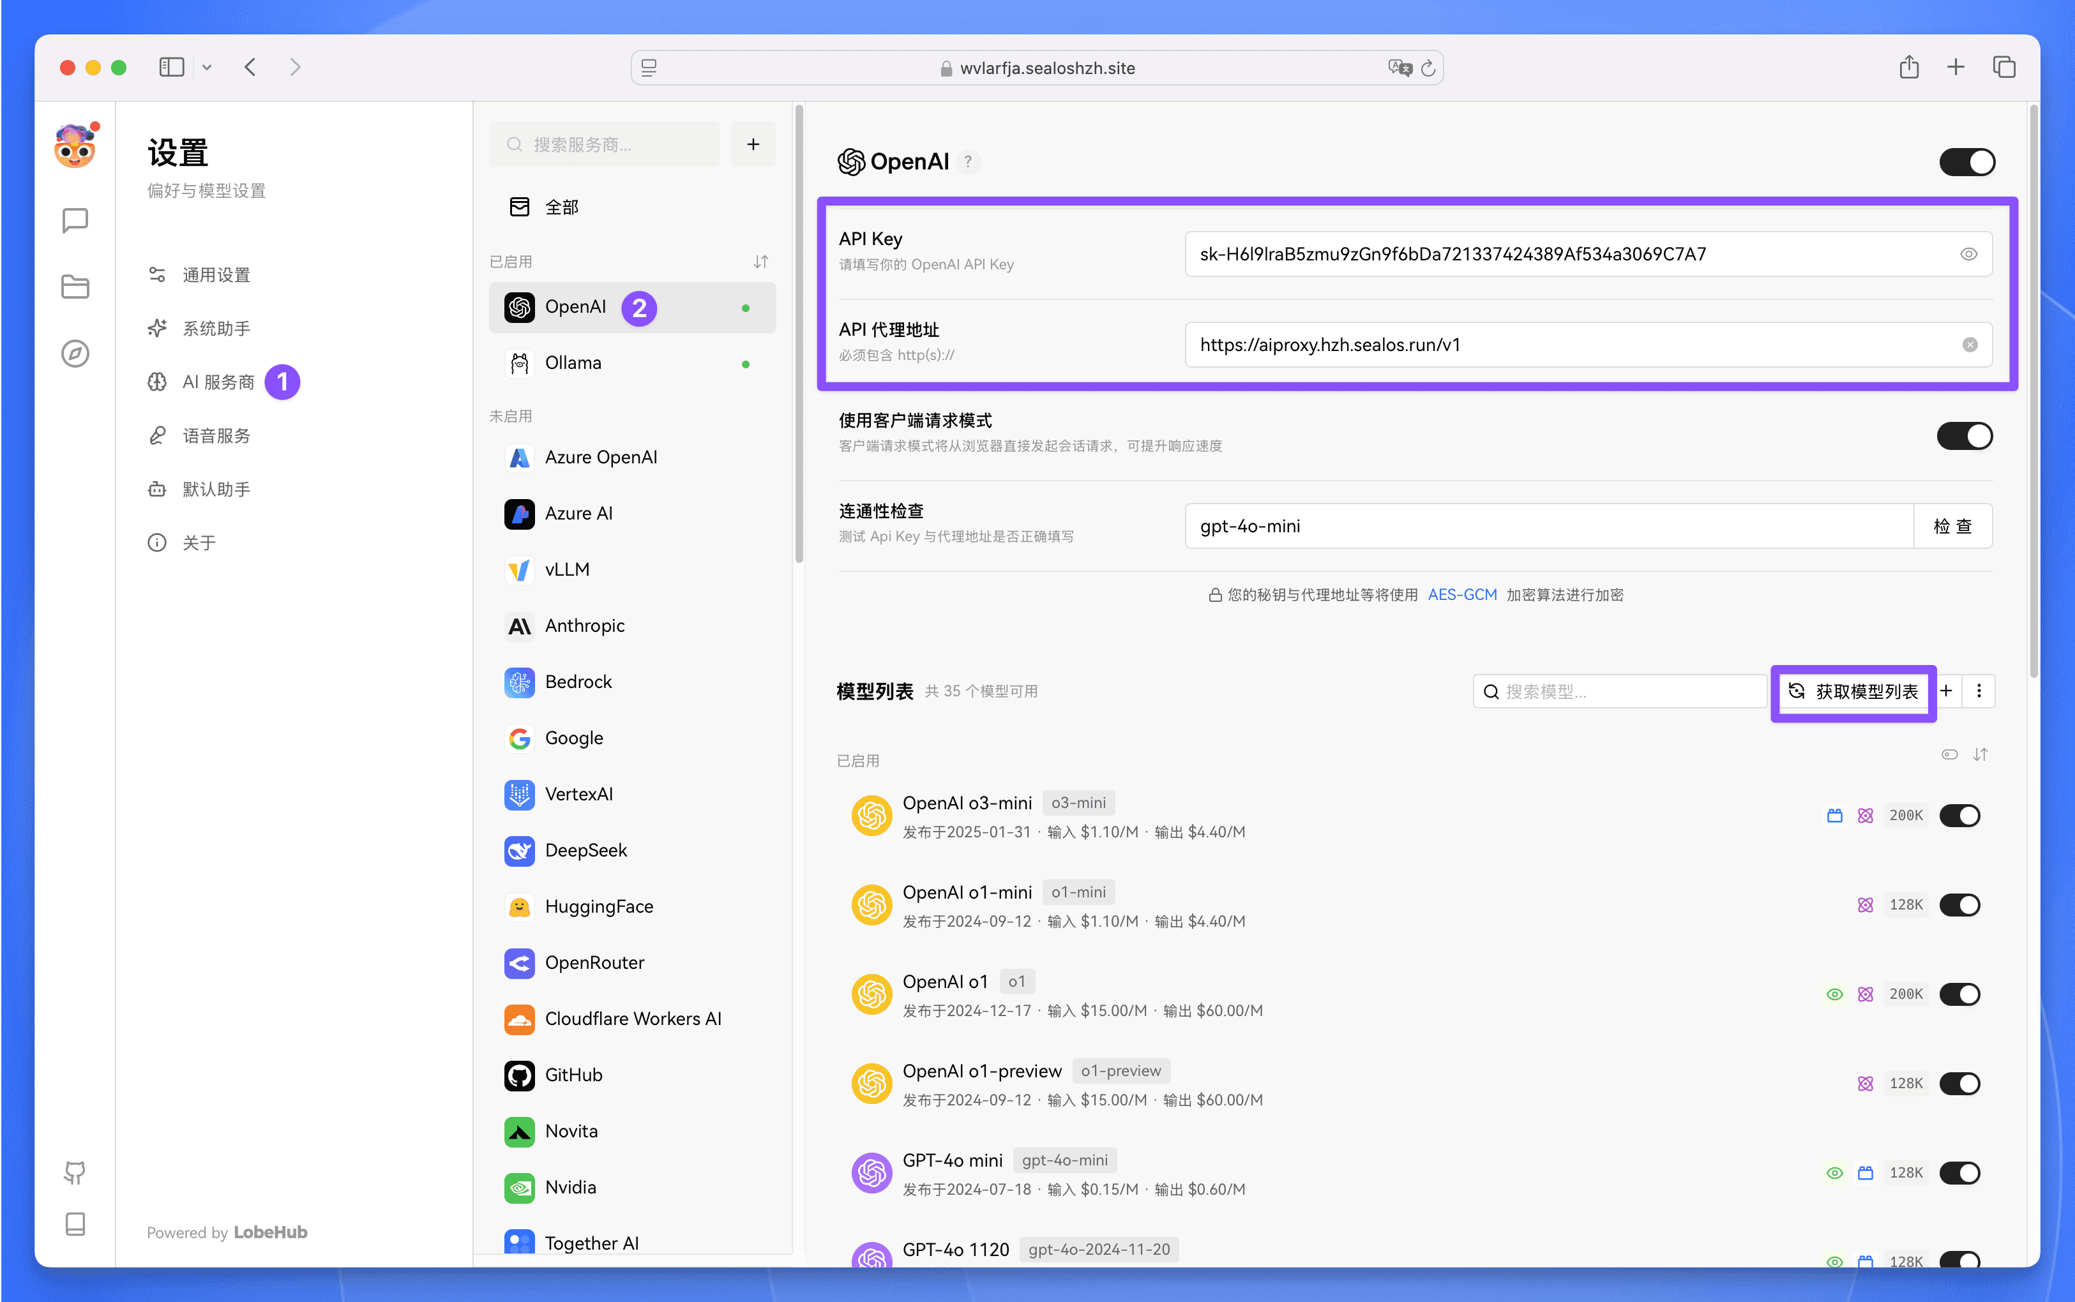Screen dimensions: 2075x1302
Task: Open the chat sessions icon in sidebar
Action: 75,220
